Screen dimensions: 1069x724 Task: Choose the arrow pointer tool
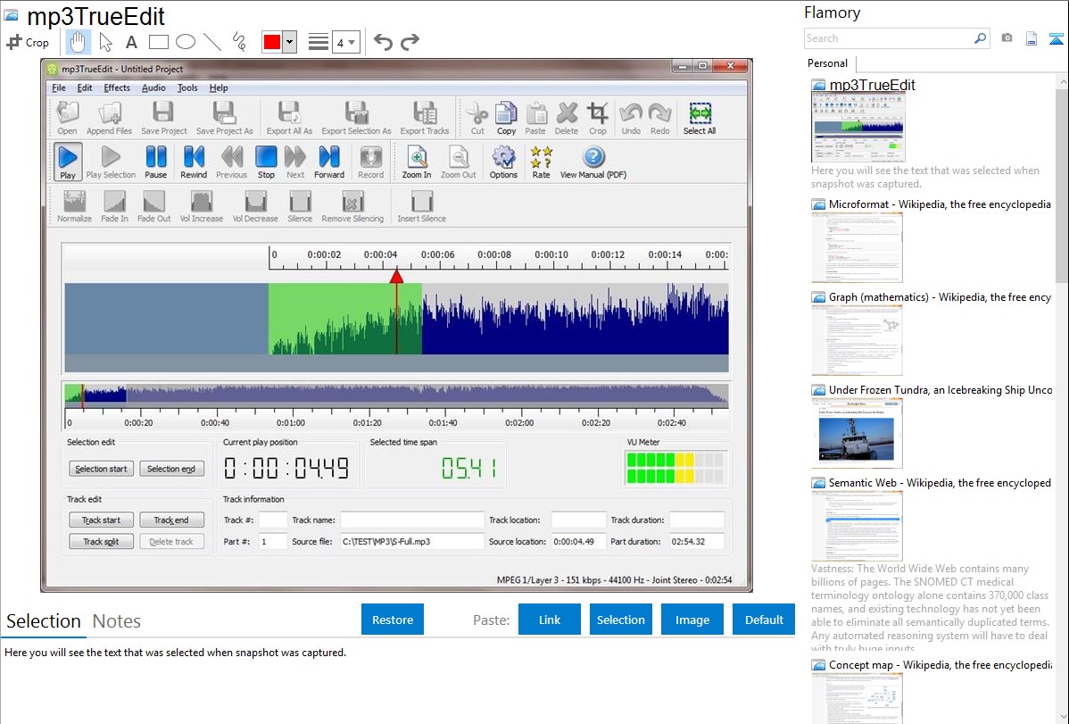tap(105, 42)
